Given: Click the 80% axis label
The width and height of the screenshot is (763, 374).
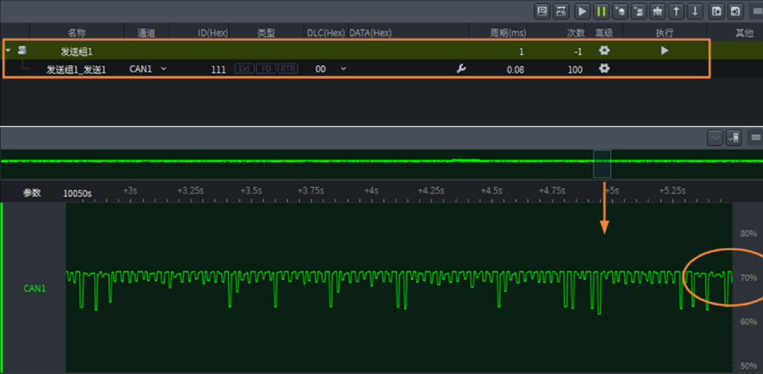Looking at the screenshot, I should 748,233.
